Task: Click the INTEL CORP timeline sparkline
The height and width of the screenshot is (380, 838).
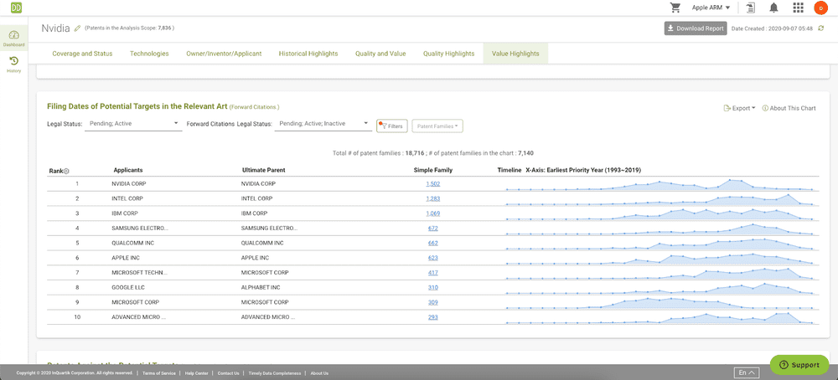Action: (x=659, y=199)
